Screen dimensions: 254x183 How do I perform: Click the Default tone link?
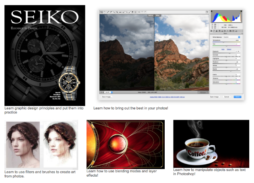pyautogui.click(x=229, y=49)
